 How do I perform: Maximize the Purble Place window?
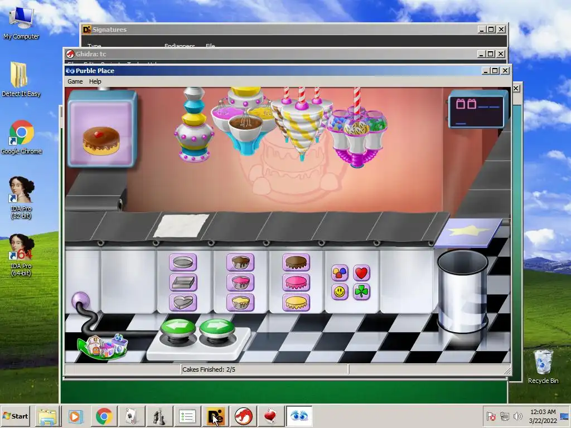tap(495, 71)
